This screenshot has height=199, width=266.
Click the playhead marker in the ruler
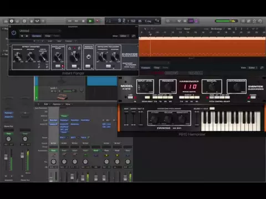click(150, 35)
